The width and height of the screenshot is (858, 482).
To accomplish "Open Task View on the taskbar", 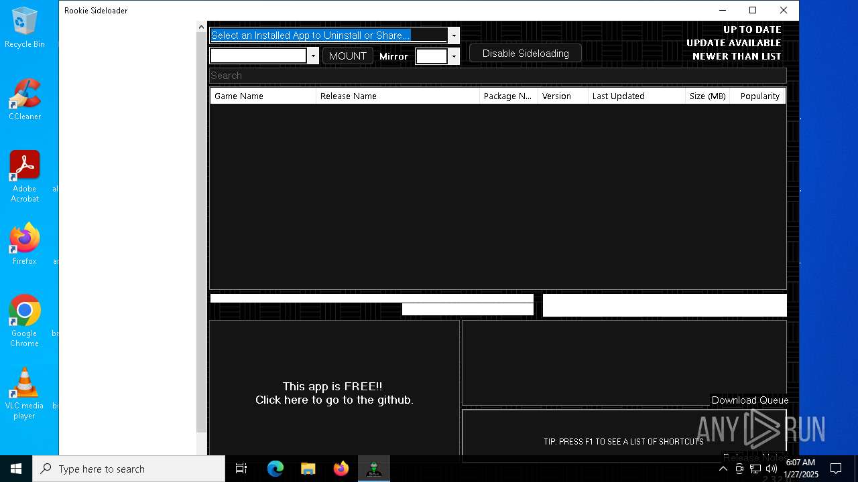I will [241, 469].
